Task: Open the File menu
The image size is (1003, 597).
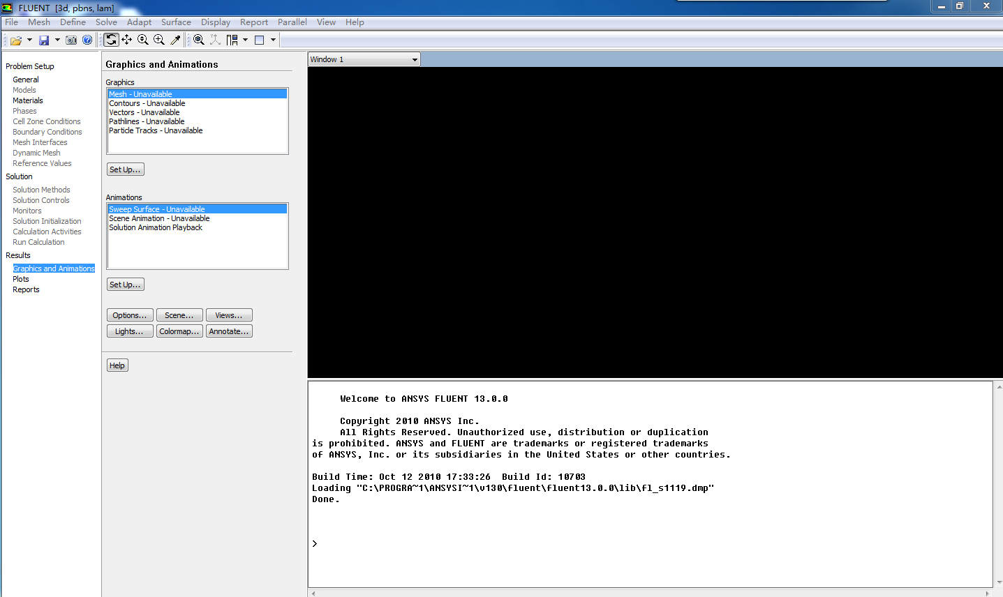Action: pyautogui.click(x=12, y=22)
